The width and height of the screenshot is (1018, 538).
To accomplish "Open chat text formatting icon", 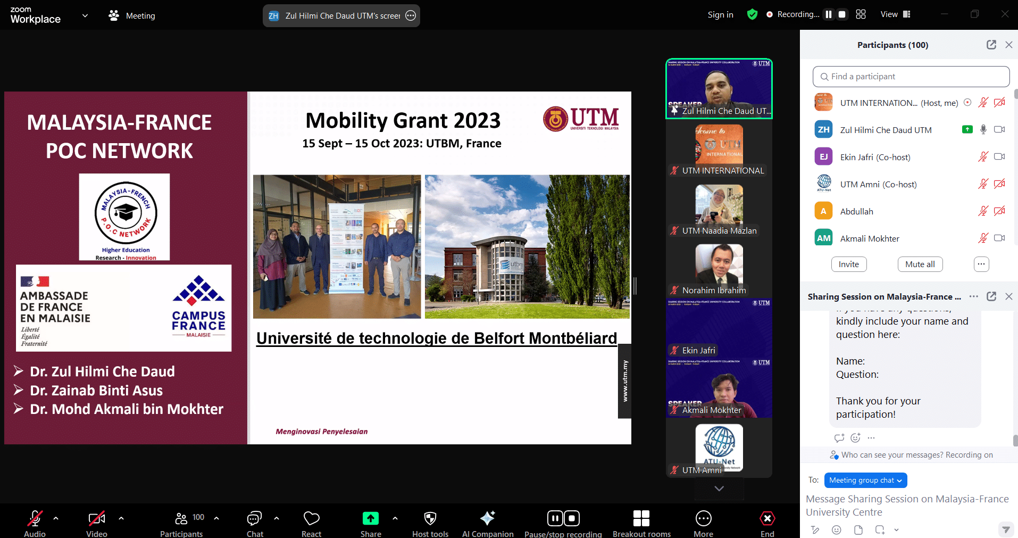I will click(815, 529).
